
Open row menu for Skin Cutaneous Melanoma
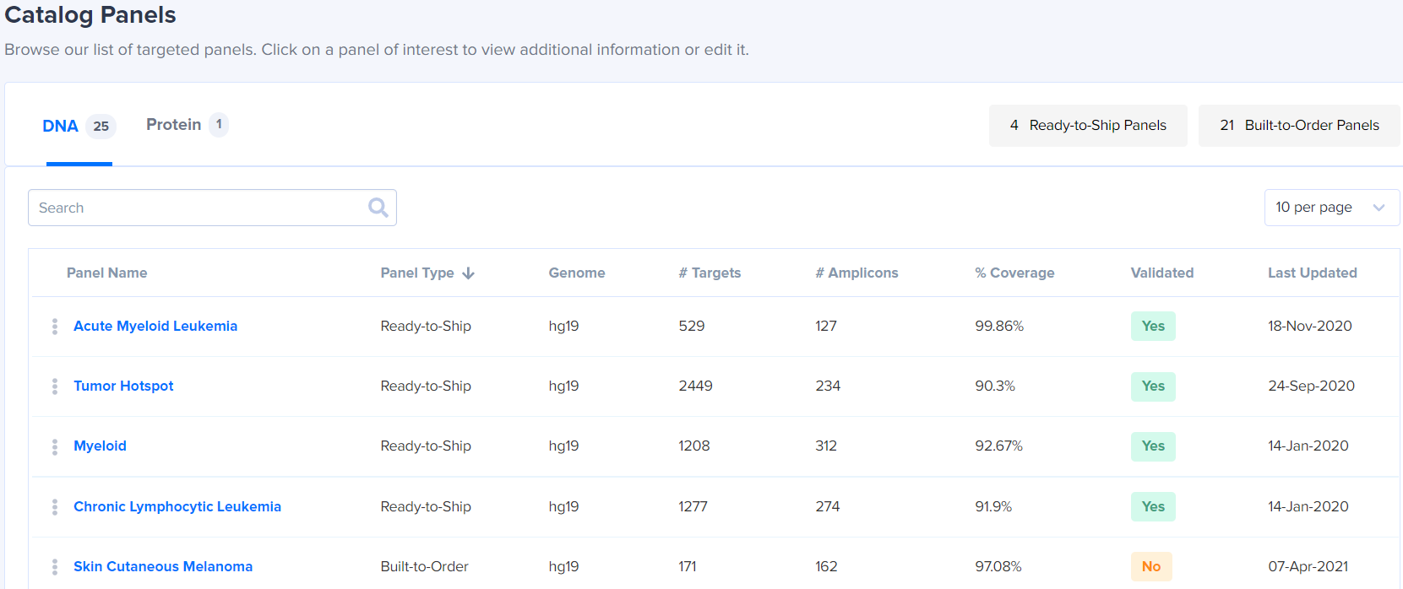pyautogui.click(x=55, y=567)
